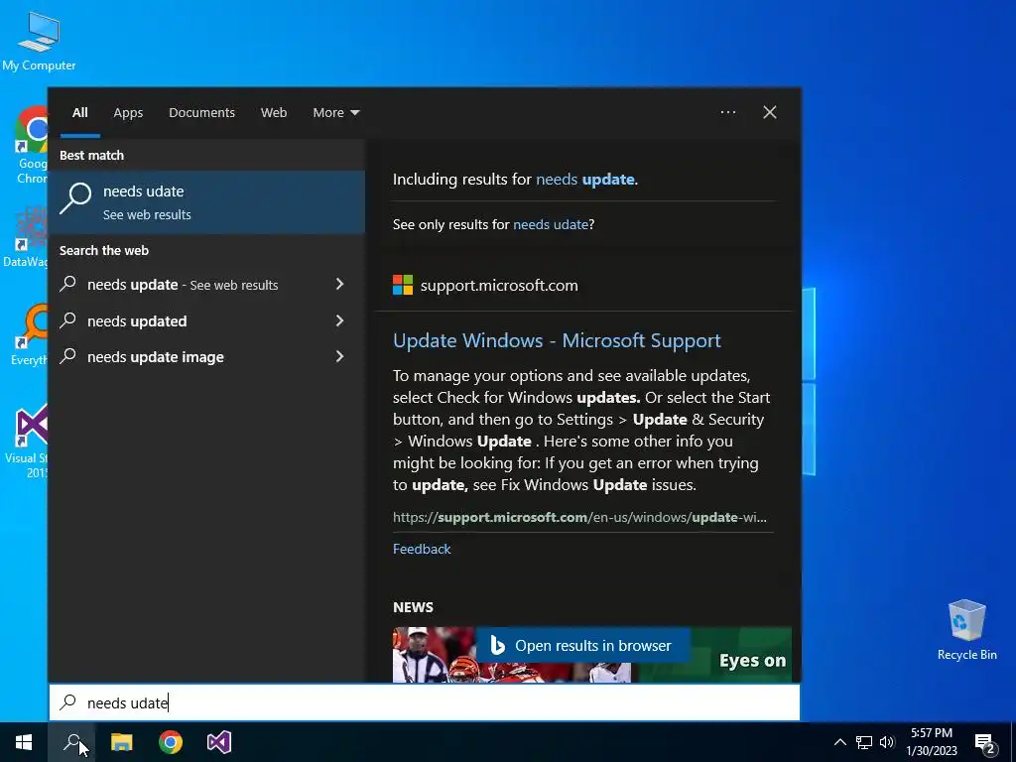
Task: Select the 'needs updated' suggestion
Action: (137, 321)
